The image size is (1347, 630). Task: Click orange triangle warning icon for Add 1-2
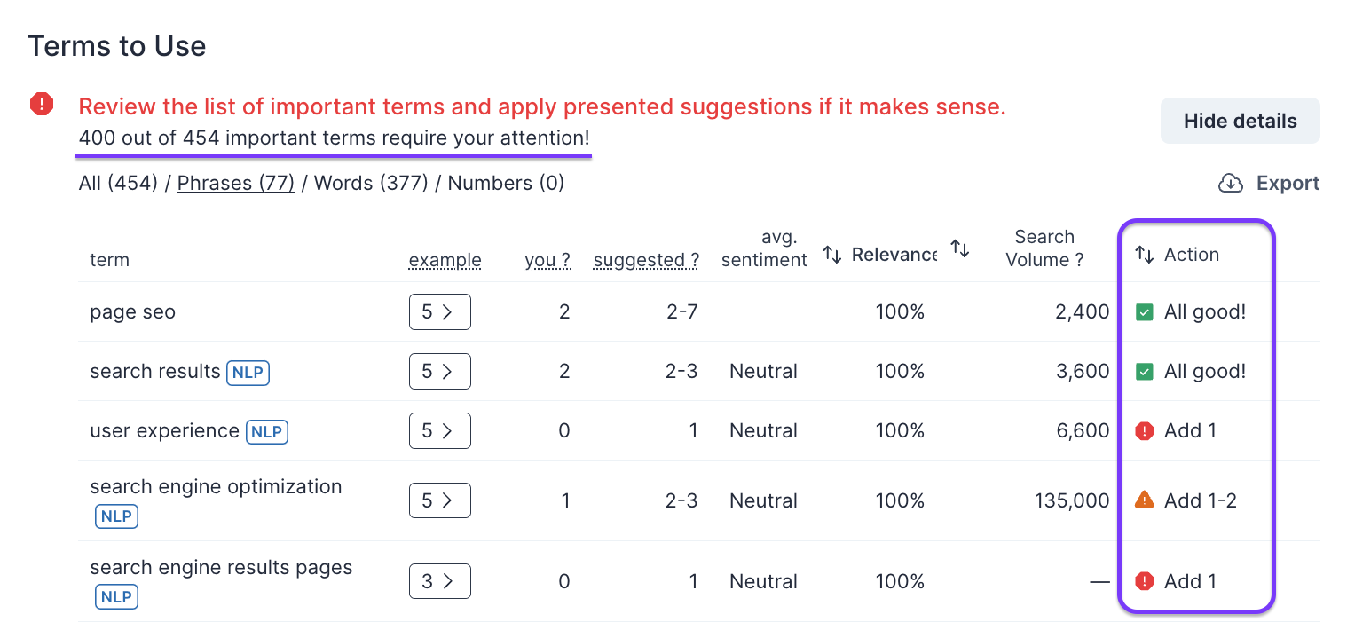coord(1145,500)
